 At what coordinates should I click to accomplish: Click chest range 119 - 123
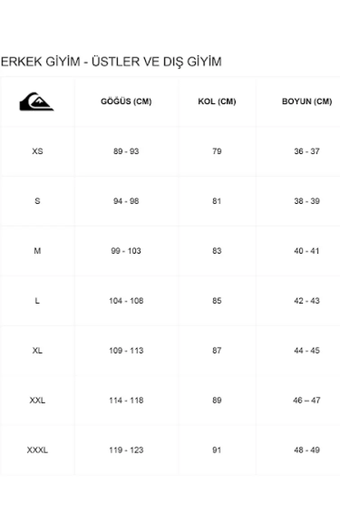pyautogui.click(x=126, y=450)
